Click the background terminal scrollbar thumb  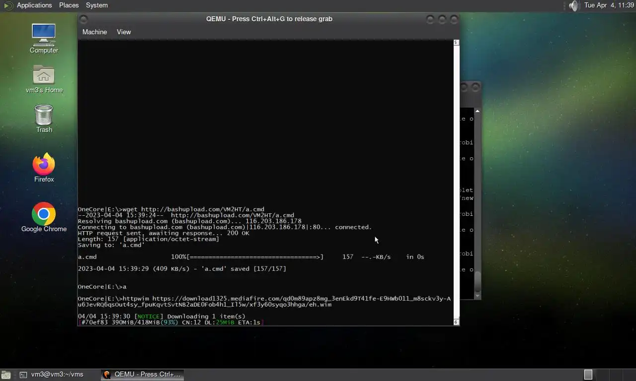[477, 282]
